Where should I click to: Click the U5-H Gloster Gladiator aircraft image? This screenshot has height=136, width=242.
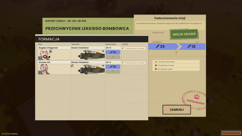tap(91, 55)
